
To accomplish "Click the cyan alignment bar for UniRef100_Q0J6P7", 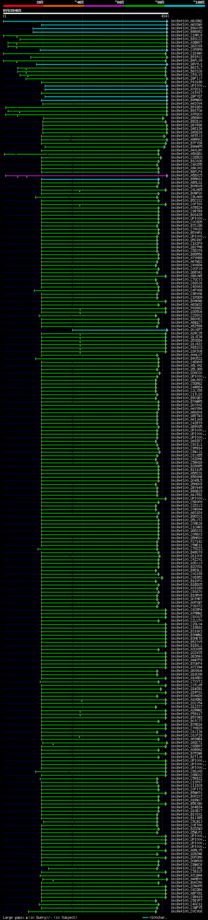I will pyautogui.click(x=120, y=330).
